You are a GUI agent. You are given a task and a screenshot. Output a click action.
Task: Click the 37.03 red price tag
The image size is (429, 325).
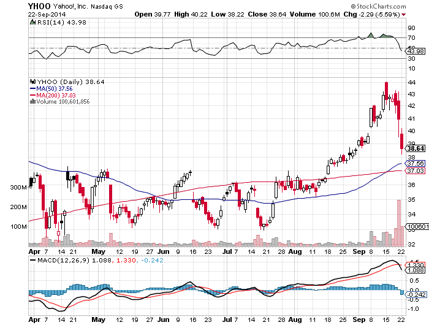point(416,171)
